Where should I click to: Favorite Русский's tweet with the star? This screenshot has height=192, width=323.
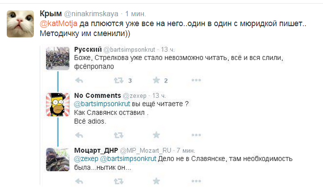(x=157, y=80)
